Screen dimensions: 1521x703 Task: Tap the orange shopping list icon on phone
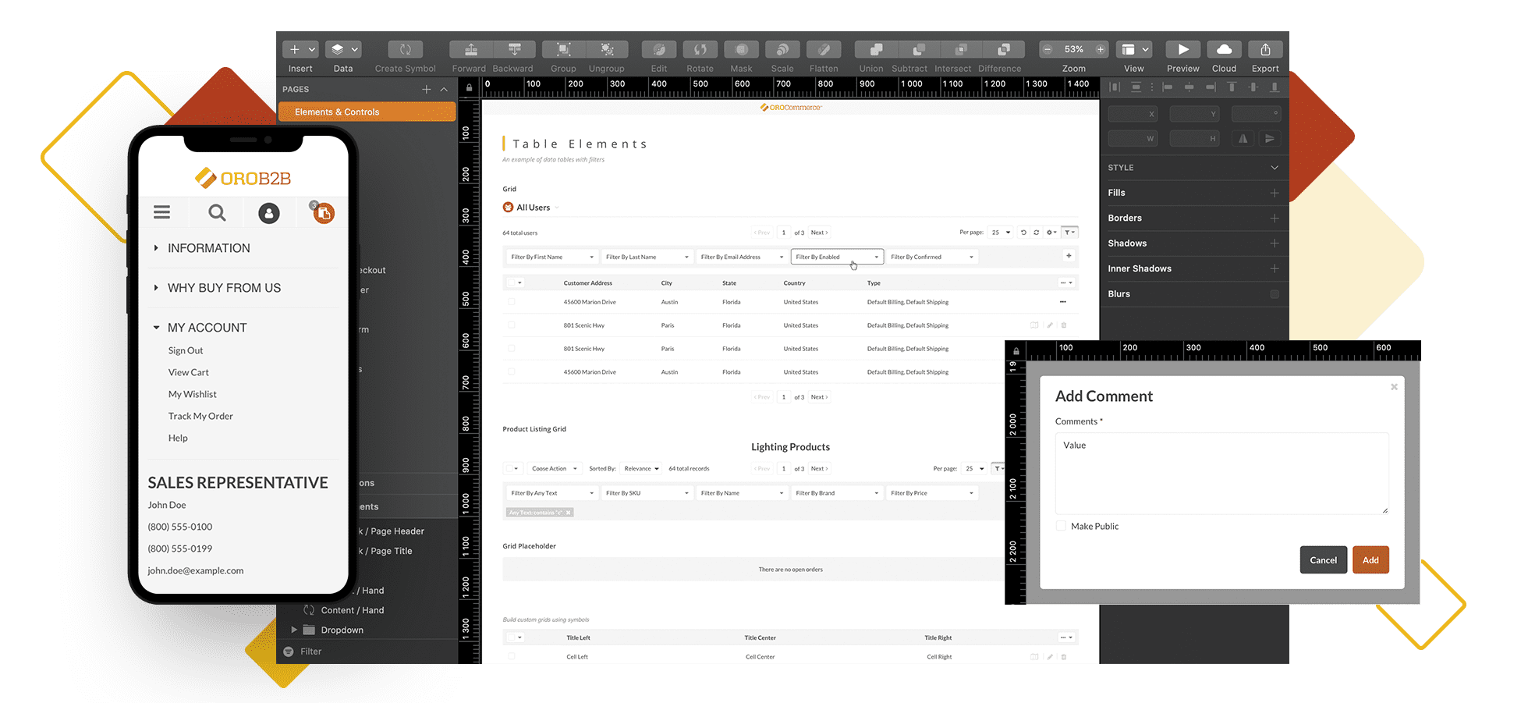pos(323,212)
